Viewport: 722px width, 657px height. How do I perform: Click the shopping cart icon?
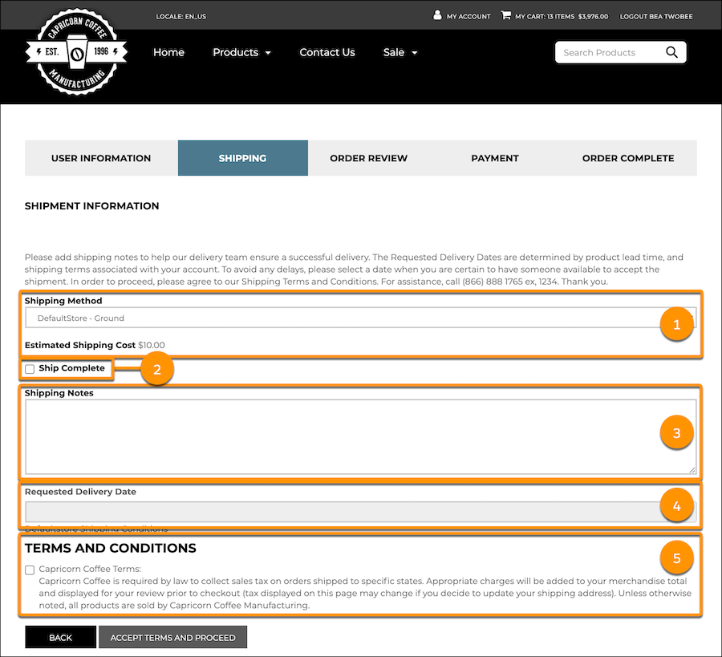click(x=505, y=15)
